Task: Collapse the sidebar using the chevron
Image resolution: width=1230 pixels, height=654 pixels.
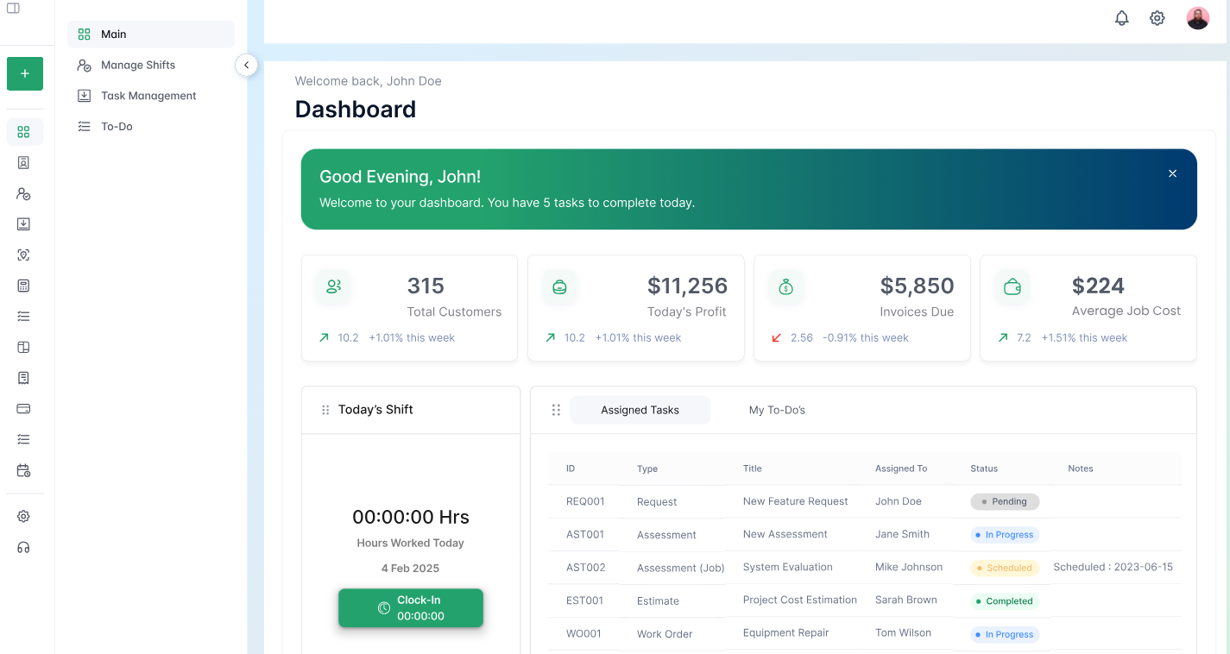Action: click(247, 65)
